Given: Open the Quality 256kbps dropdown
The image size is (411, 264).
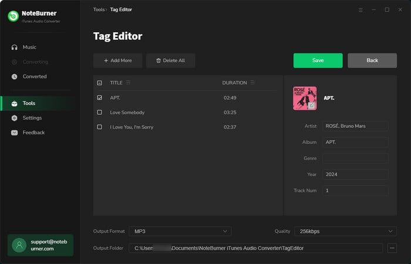Looking at the screenshot, I should tap(345, 231).
